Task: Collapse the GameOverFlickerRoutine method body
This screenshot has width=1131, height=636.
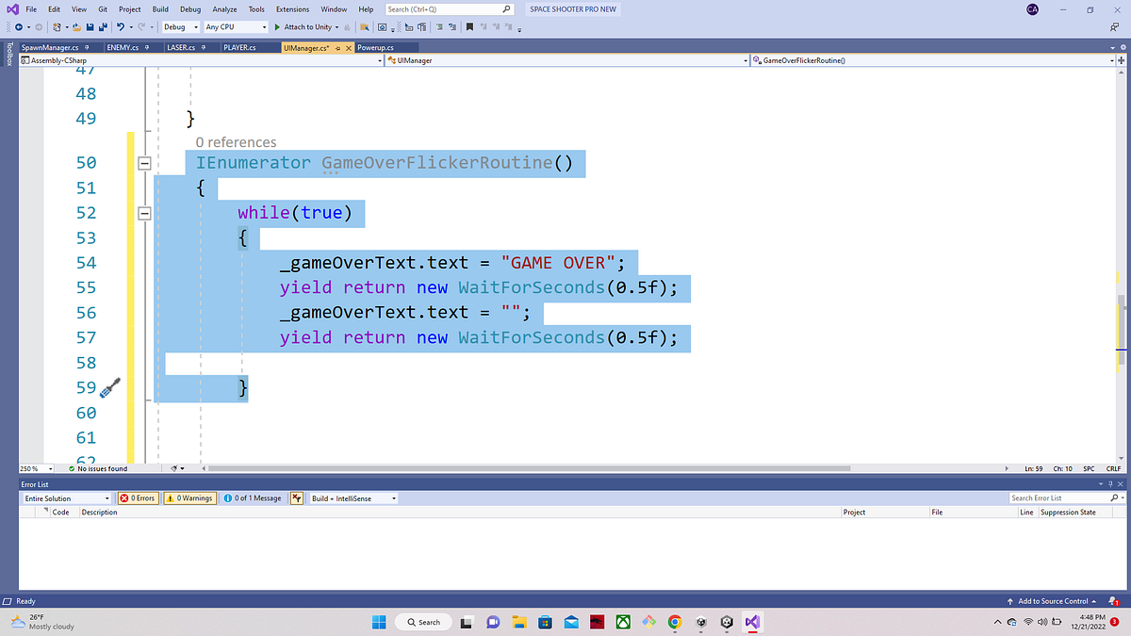Action: (143, 162)
